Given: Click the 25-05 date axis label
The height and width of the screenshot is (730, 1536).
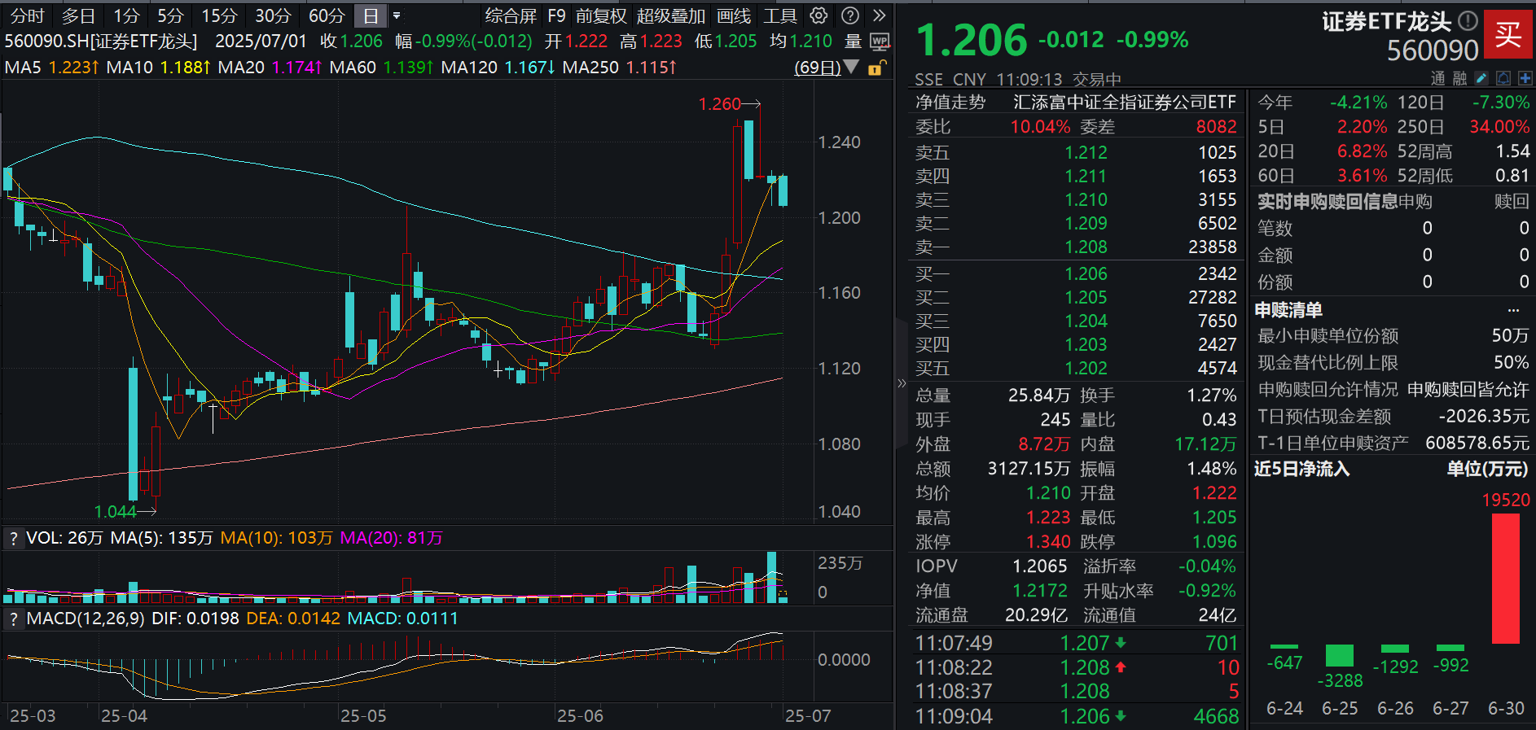Looking at the screenshot, I should pos(363,716).
